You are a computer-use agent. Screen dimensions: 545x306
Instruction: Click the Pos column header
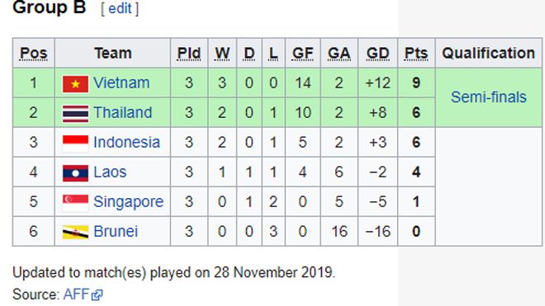click(33, 53)
